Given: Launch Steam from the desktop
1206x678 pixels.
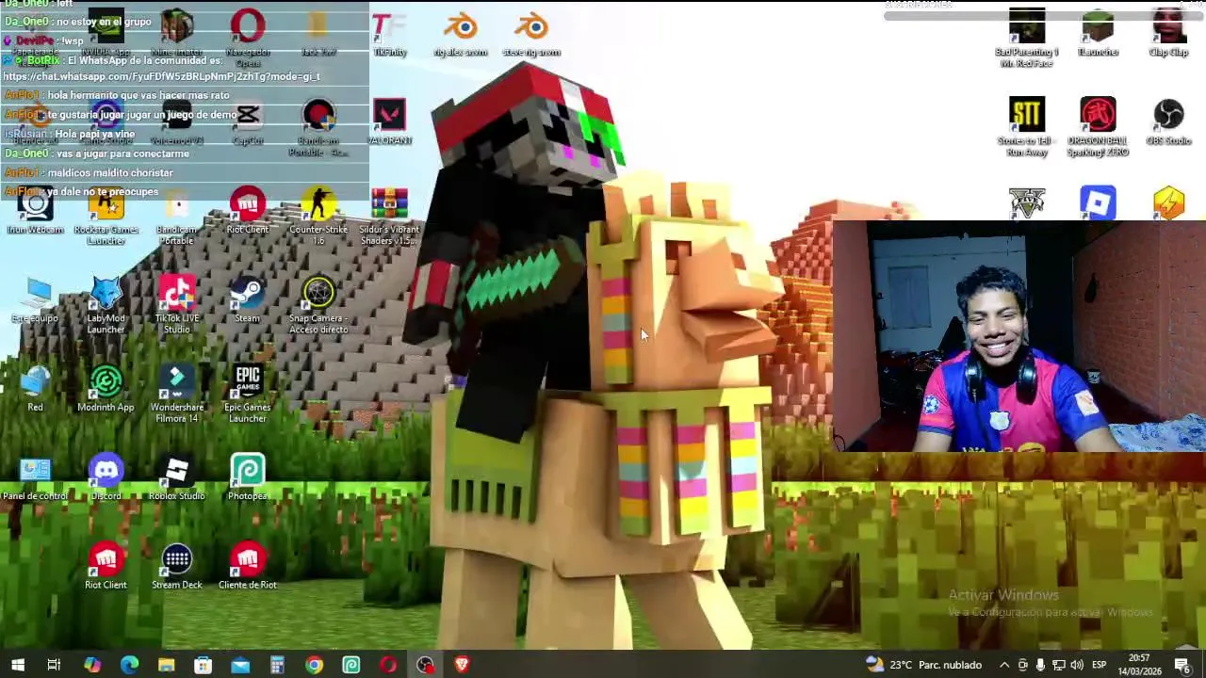Looking at the screenshot, I should click(x=248, y=301).
